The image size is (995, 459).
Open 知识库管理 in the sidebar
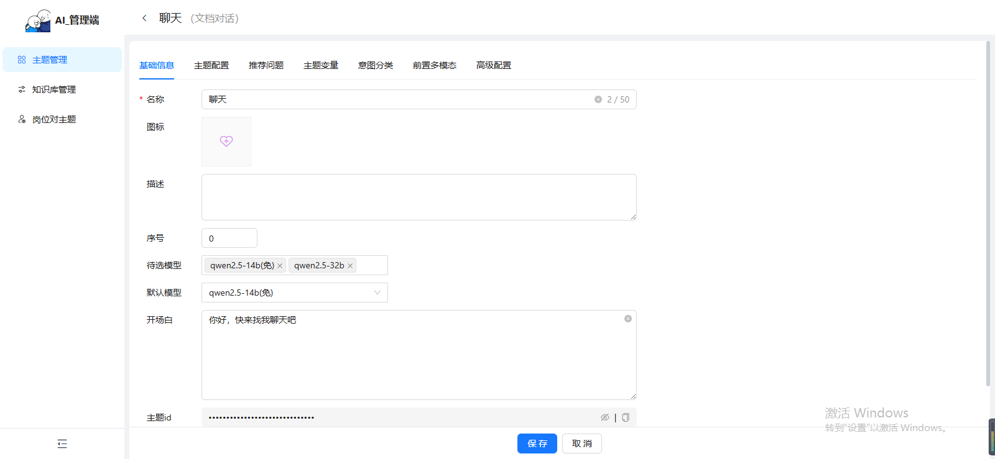54,89
